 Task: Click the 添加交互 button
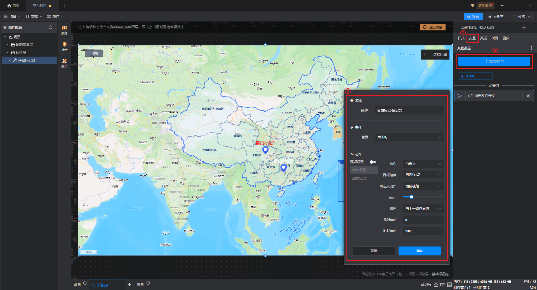coord(494,61)
